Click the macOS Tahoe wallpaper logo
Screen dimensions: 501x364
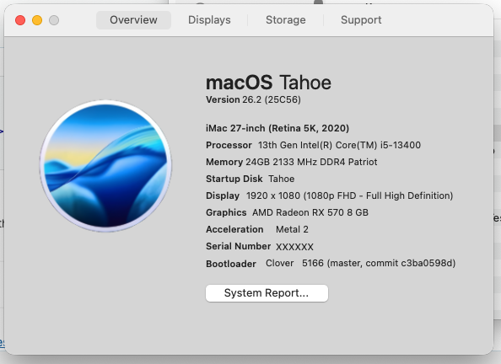coord(105,166)
